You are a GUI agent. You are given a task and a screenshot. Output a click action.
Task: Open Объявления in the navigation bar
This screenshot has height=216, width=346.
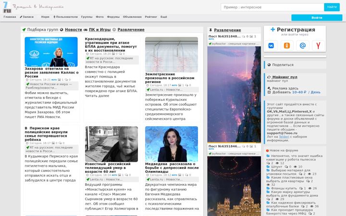[132, 17]
